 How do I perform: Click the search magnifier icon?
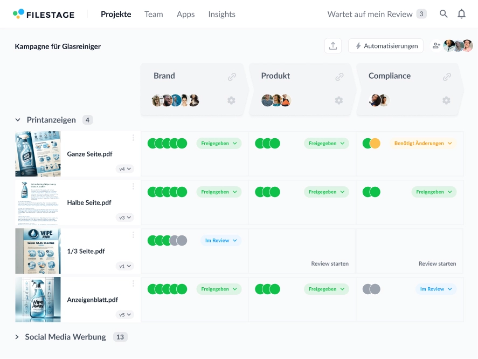pyautogui.click(x=444, y=14)
